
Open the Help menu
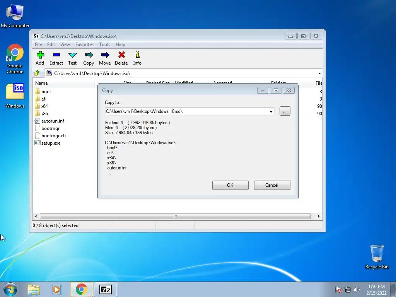click(x=121, y=44)
